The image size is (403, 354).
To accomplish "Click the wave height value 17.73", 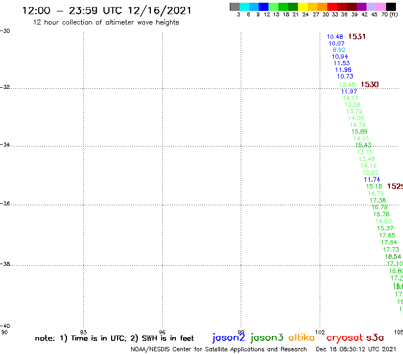I will (391, 249).
